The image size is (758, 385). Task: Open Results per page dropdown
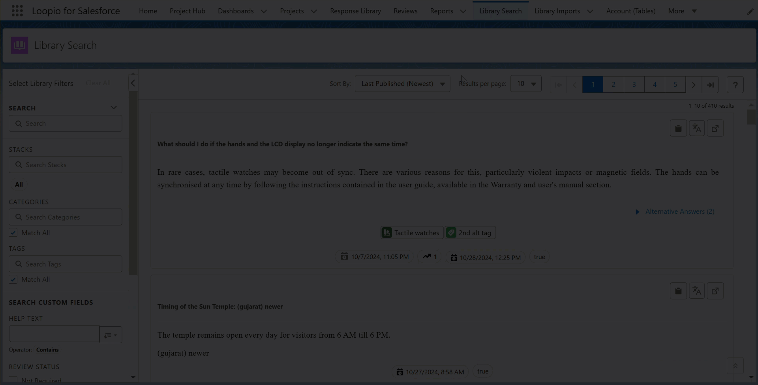click(525, 84)
